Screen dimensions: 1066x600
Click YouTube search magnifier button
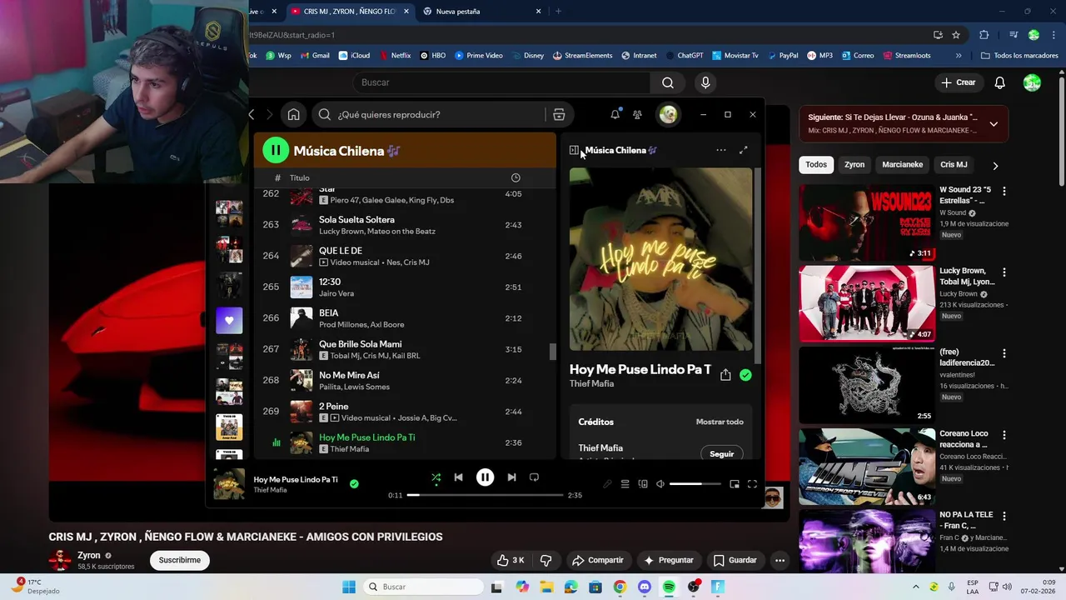pyautogui.click(x=668, y=82)
